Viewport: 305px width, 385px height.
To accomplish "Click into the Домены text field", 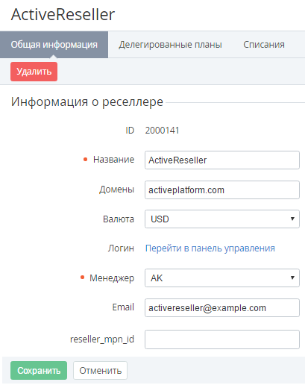I will (x=222, y=190).
